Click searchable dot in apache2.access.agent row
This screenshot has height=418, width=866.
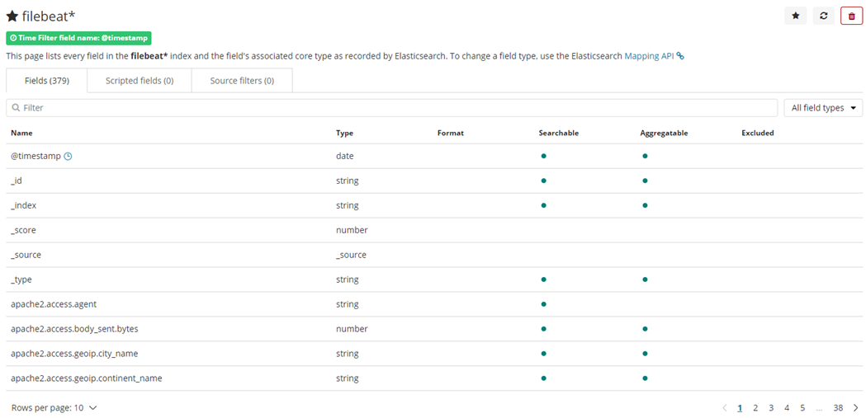543,304
